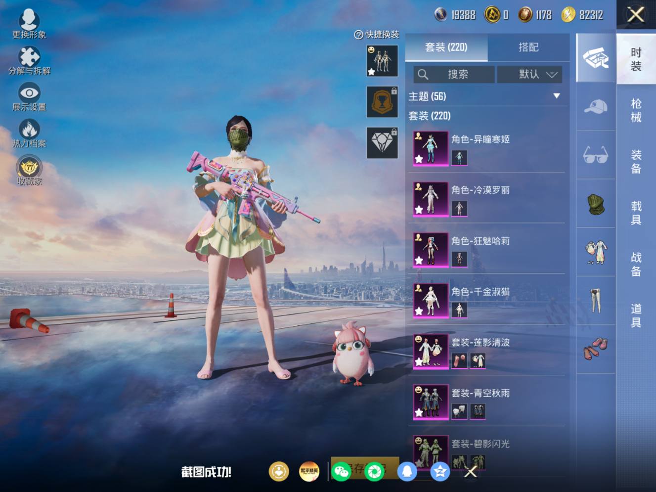Click second piece icon under 套装-青空秋雨
Viewport: 656px width, 492px height.
point(478,411)
